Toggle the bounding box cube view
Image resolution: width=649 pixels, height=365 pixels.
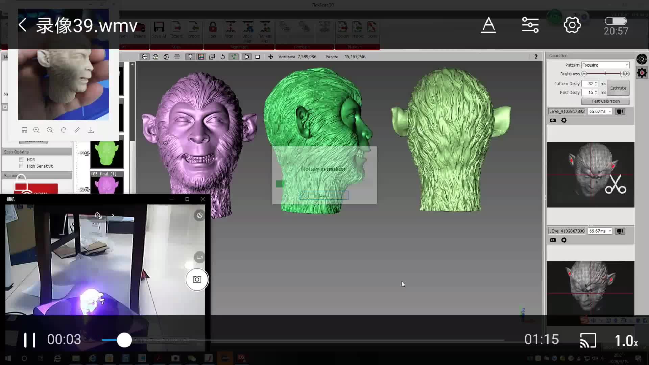point(212,57)
